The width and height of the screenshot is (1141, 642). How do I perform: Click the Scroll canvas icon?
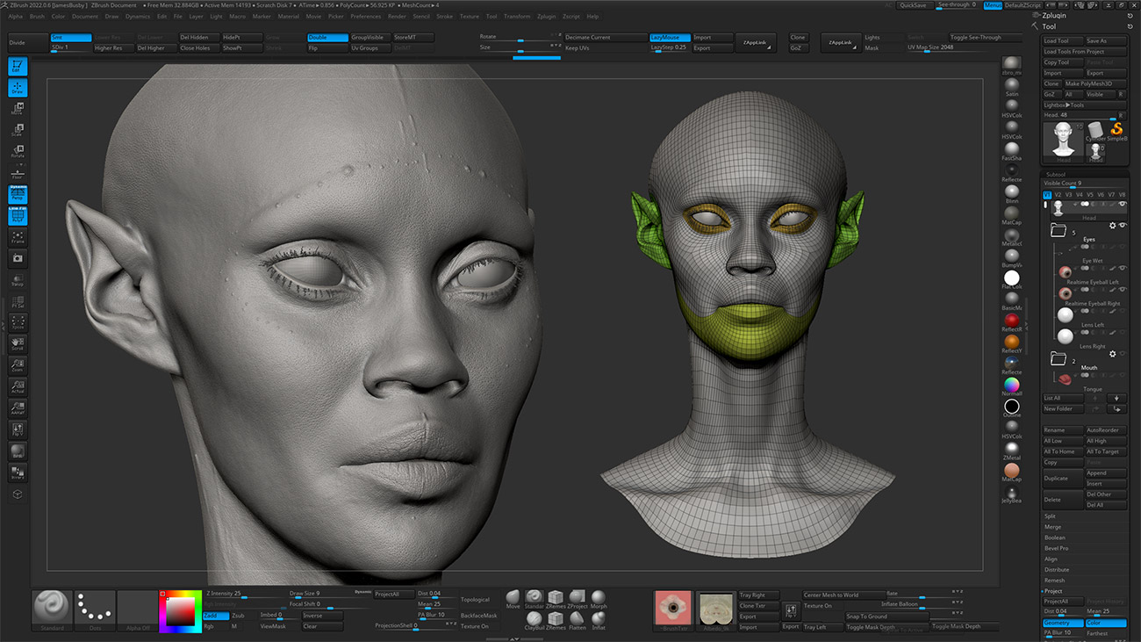(x=18, y=344)
